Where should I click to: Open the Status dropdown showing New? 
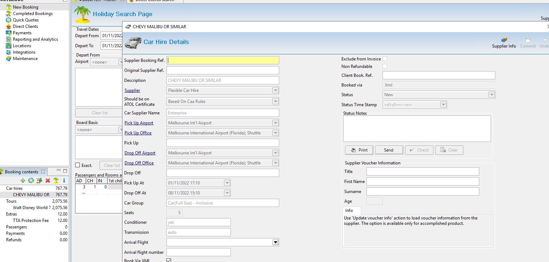[492, 95]
